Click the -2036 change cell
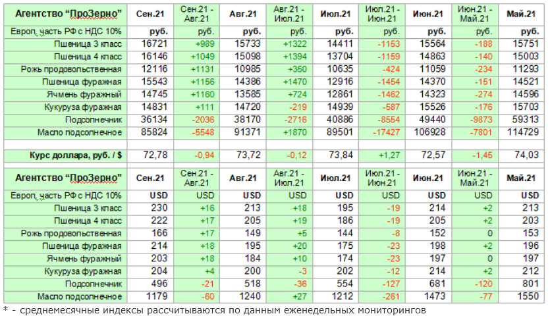Viewport: 550px width, 318px height. pos(196,120)
